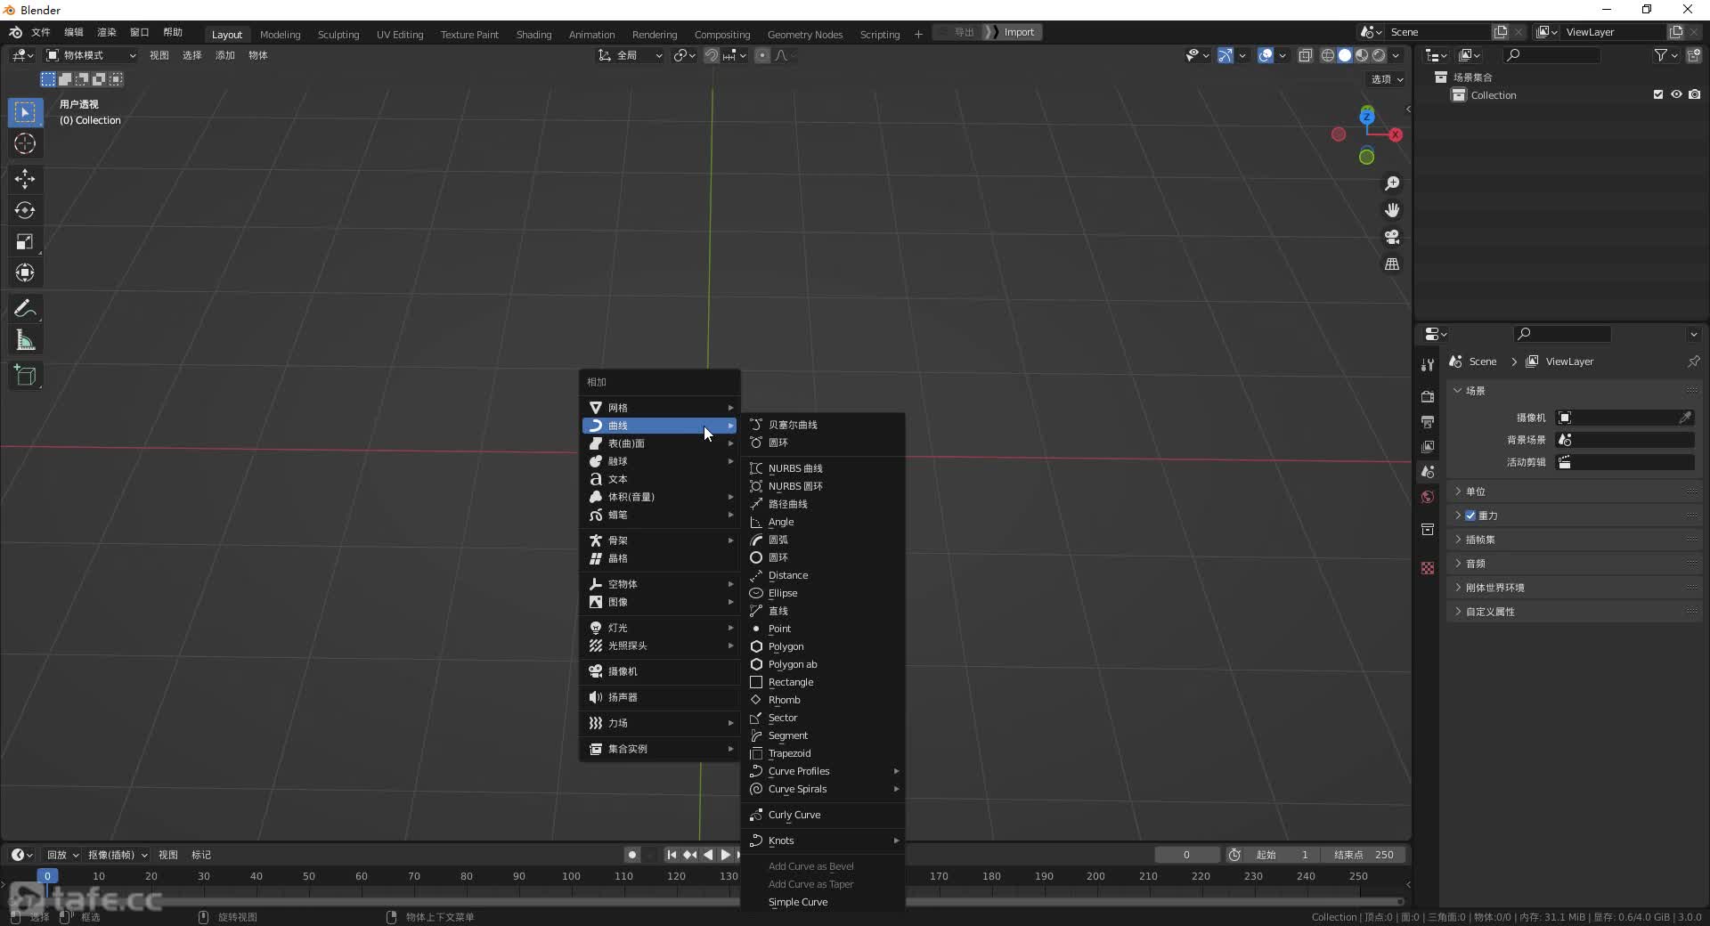Switch to the Shading workspace tab
Viewport: 1710px width, 926px height.
pos(533,35)
